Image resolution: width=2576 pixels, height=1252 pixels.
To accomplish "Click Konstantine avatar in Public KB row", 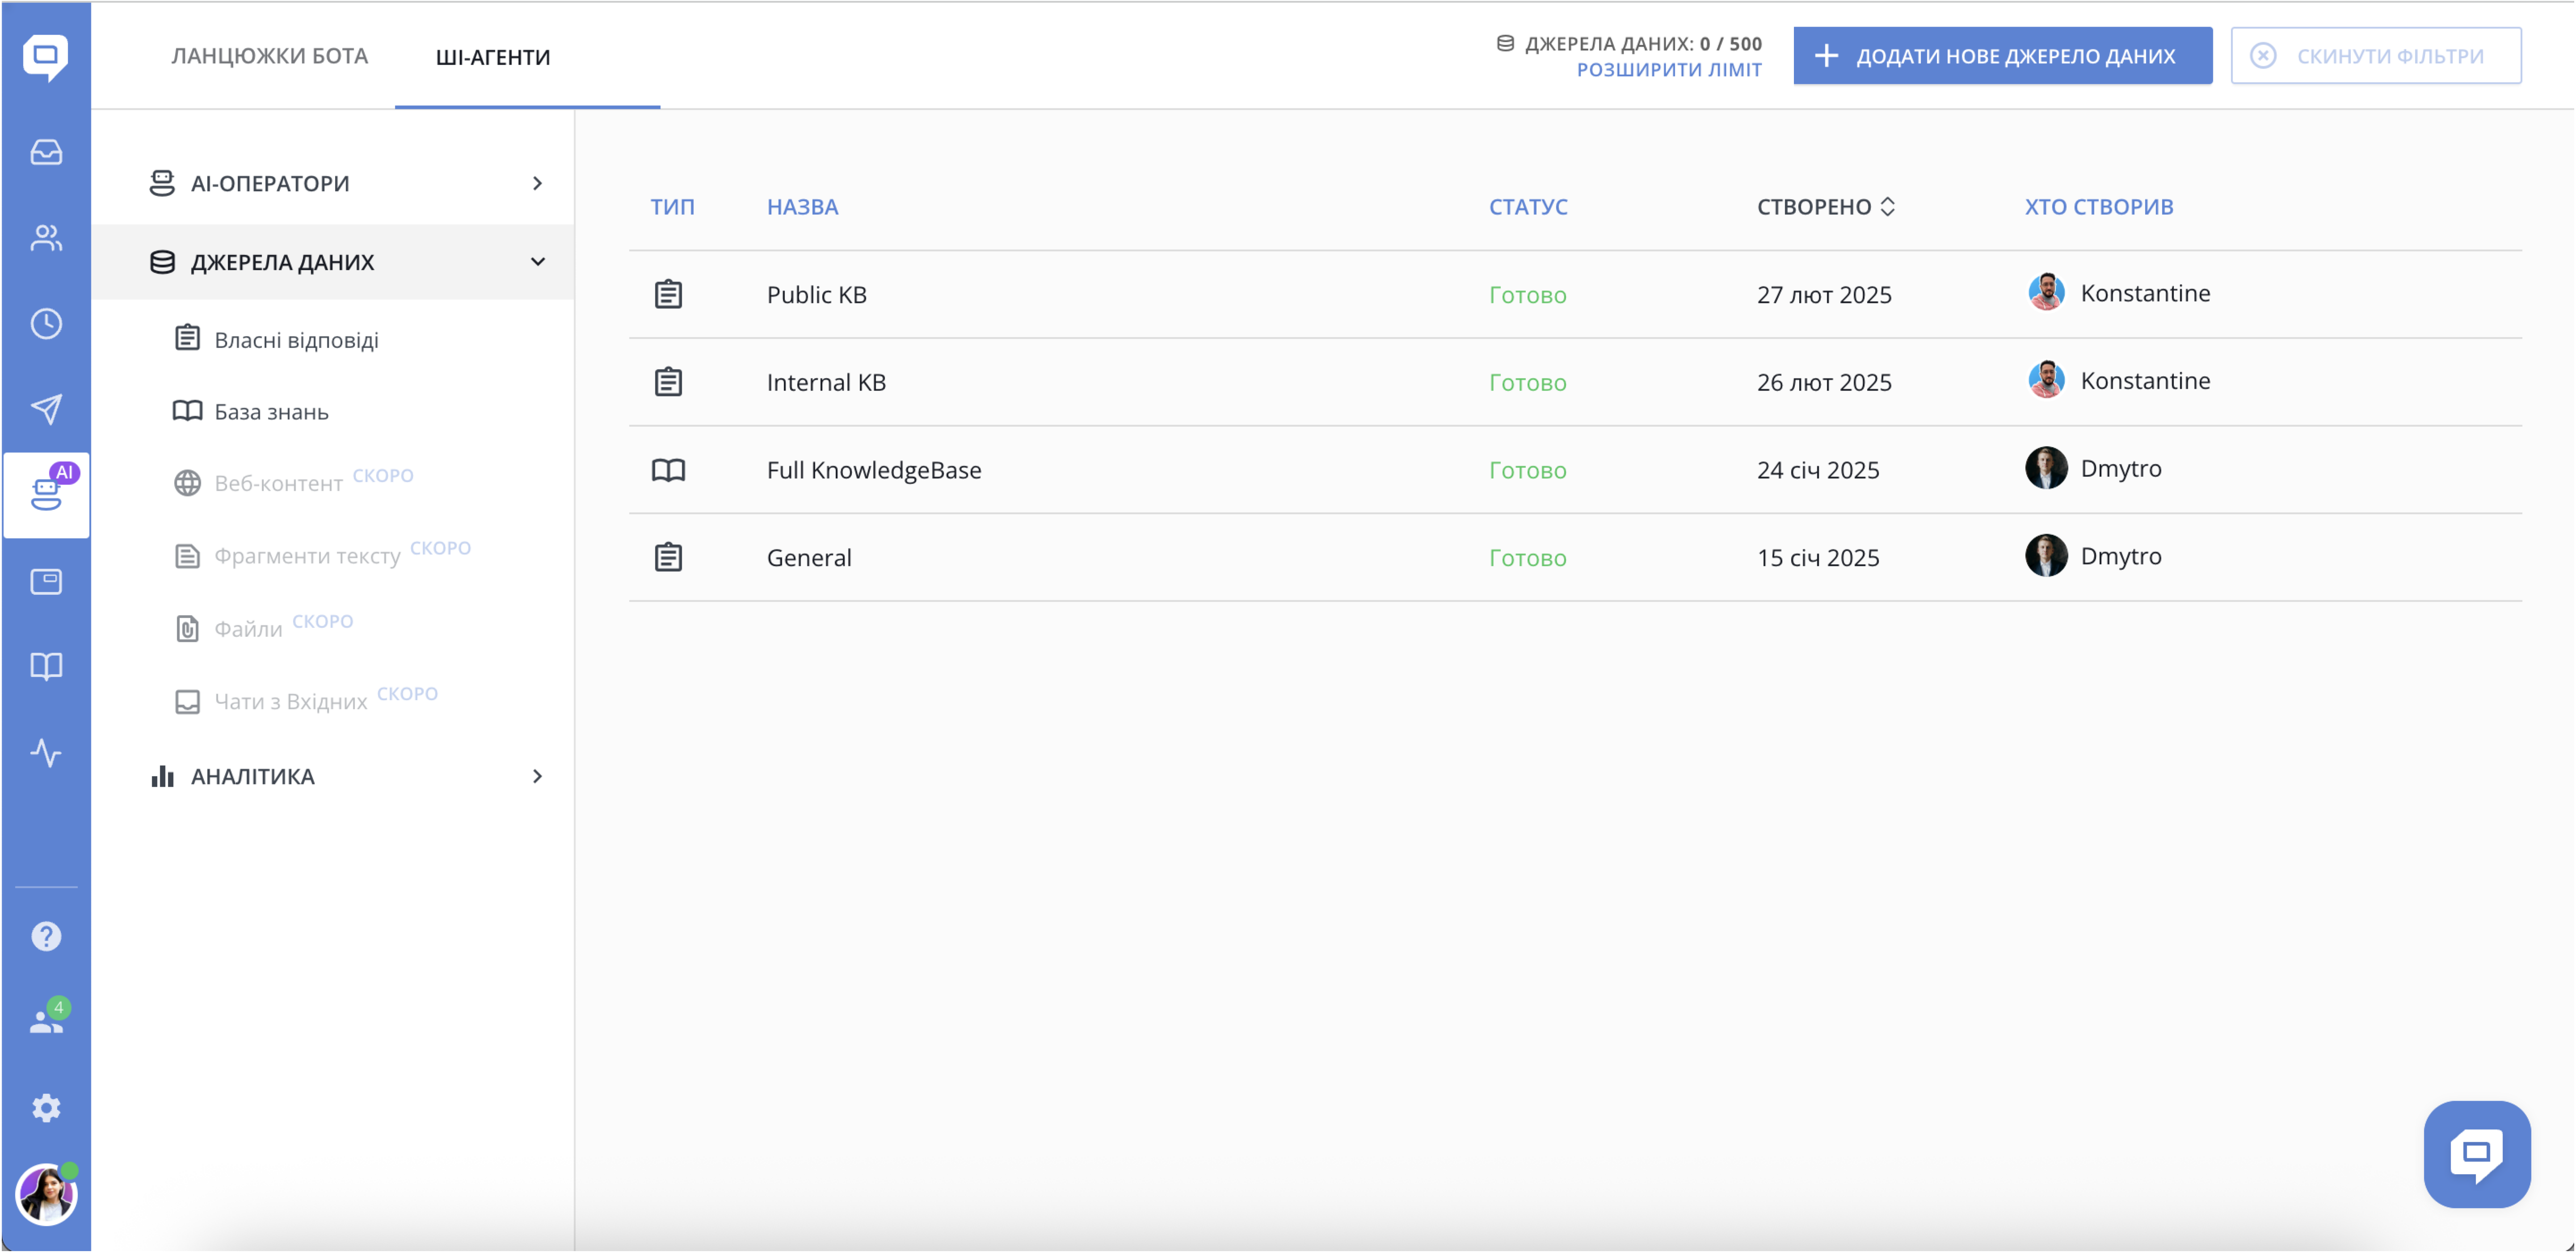I will click(x=2046, y=292).
